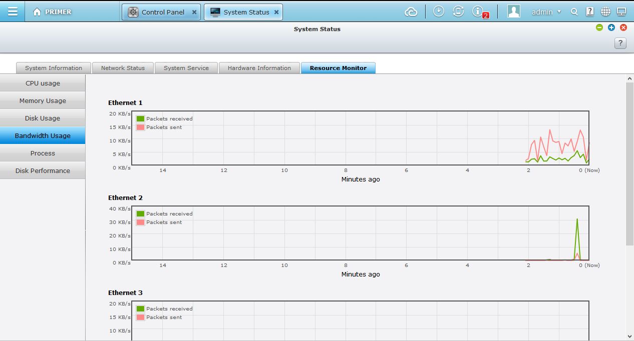Open the main hamburger menu
This screenshot has width=634, height=341.
[13, 11]
